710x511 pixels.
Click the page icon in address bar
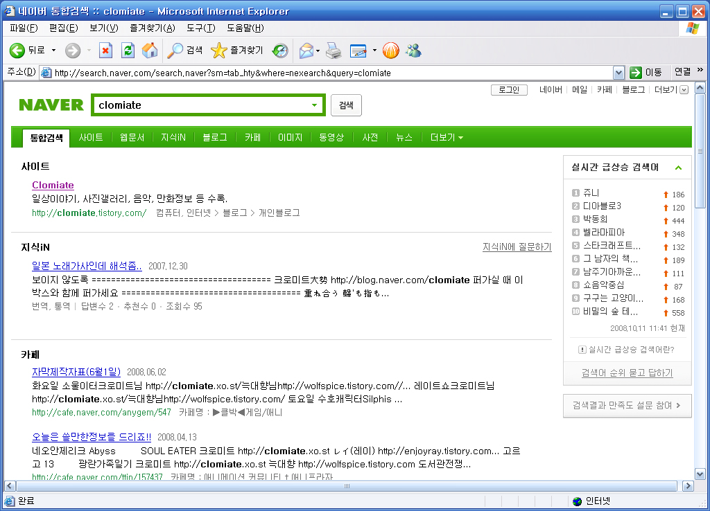coord(46,73)
